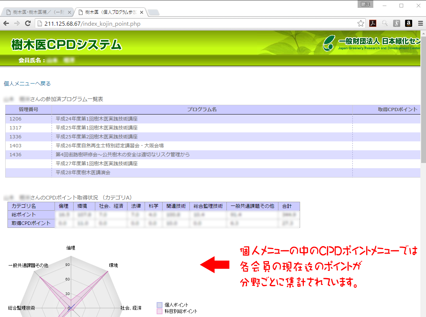Click the 科目別総ポイント legend color swatch
Screen dimensions: 426x317
160,311
